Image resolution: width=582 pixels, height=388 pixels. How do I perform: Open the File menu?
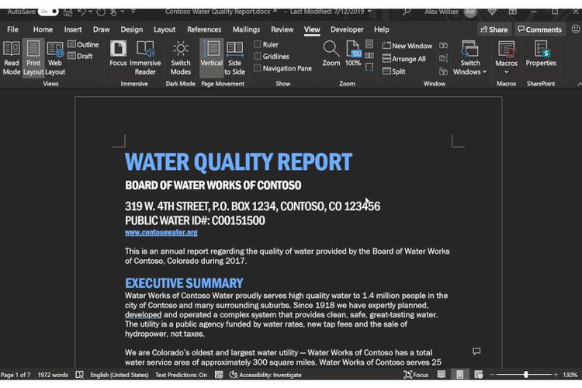pos(12,29)
